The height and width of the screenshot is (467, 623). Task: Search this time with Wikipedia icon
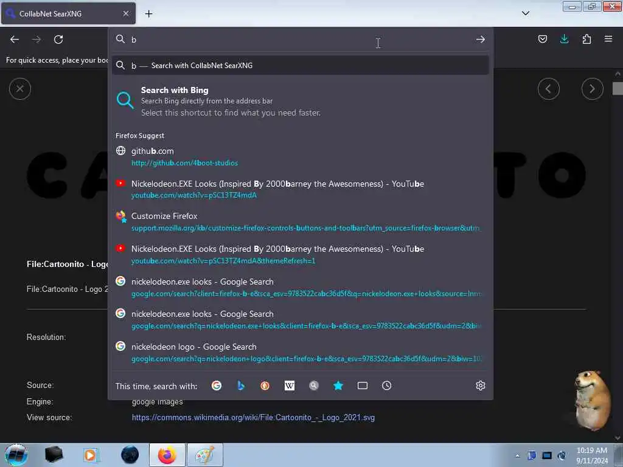[289, 386]
